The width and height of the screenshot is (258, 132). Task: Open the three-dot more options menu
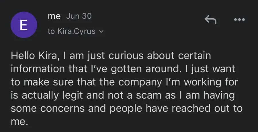tap(239, 19)
